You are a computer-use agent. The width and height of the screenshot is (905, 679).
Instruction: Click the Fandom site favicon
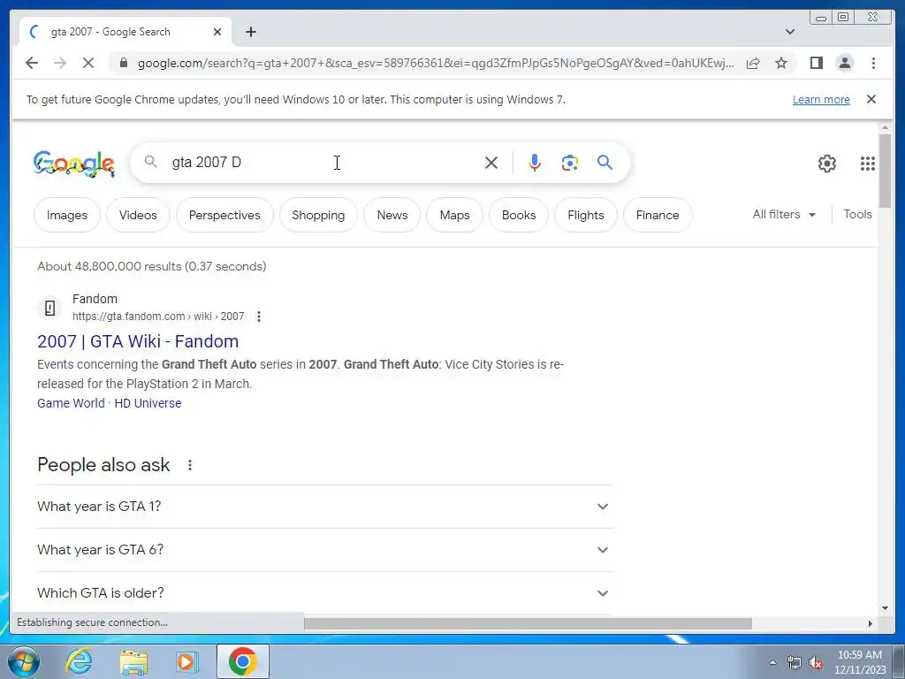[50, 308]
